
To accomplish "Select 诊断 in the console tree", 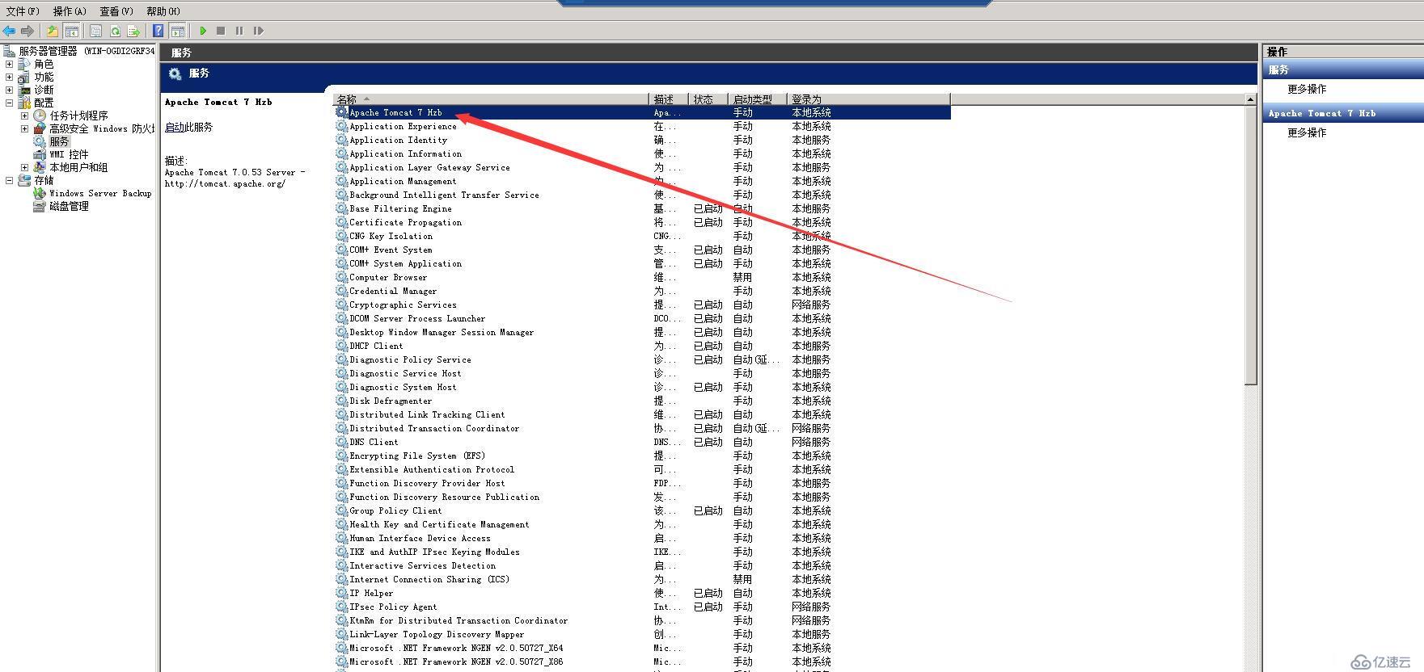I will tap(44, 90).
